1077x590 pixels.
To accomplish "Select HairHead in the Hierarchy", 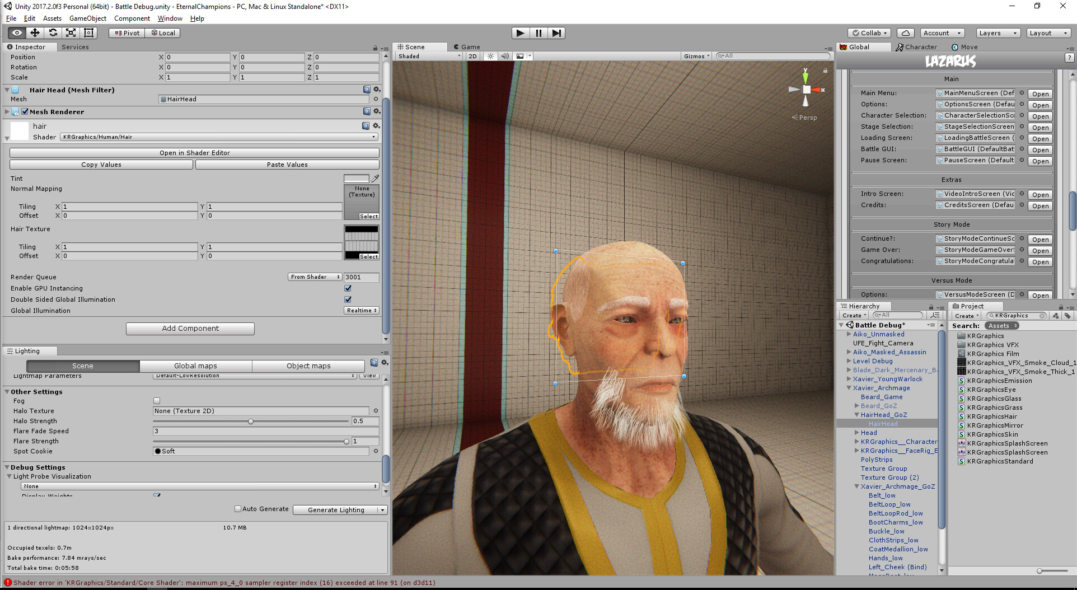I will [883, 424].
